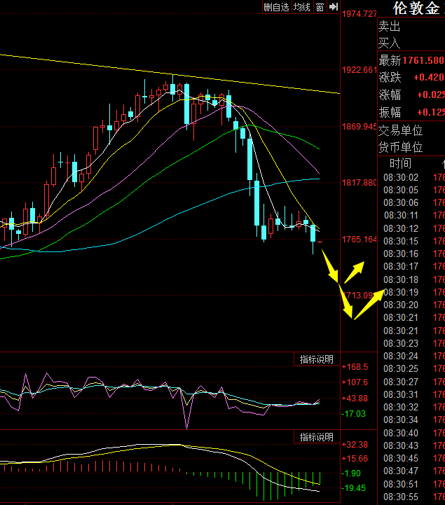445x505 pixels.
Task: Select the 08:30:47 tick row
Action: (x=414, y=471)
